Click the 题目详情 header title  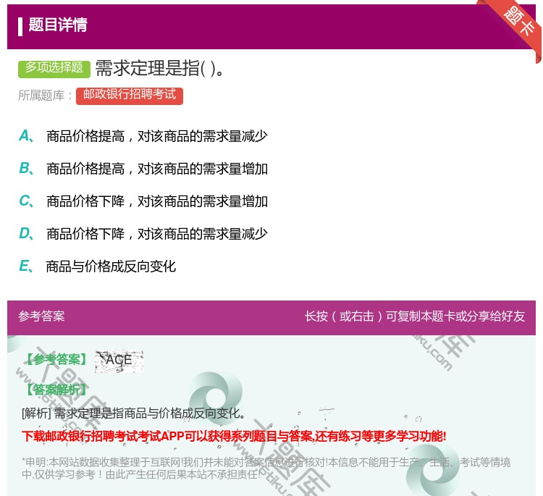58,25
